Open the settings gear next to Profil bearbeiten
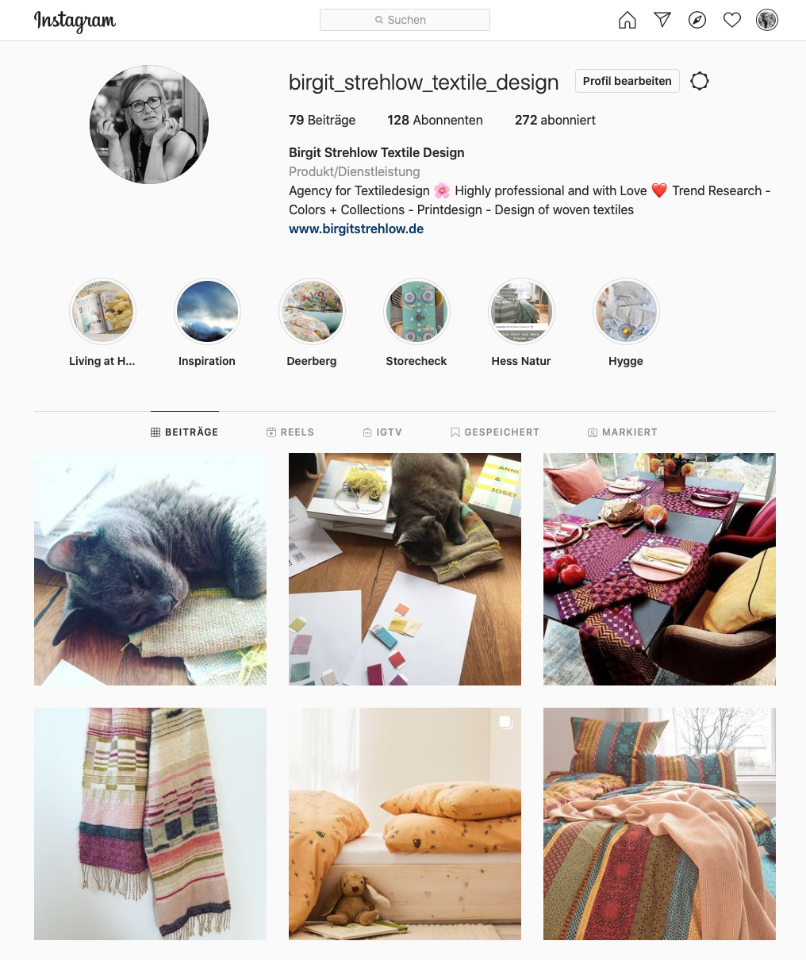Screen dimensions: 806x960 coord(700,81)
